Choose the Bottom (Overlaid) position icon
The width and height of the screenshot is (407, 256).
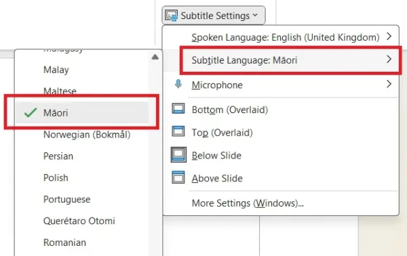178,108
